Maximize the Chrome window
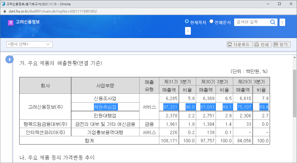The width and height of the screenshot is (297, 163). [279, 4]
